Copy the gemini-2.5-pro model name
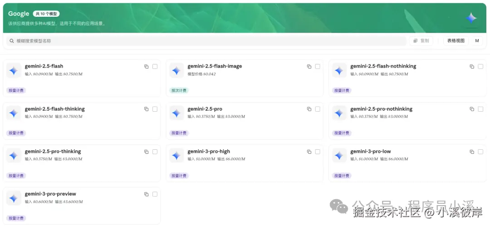490x226 pixels. [x=309, y=109]
